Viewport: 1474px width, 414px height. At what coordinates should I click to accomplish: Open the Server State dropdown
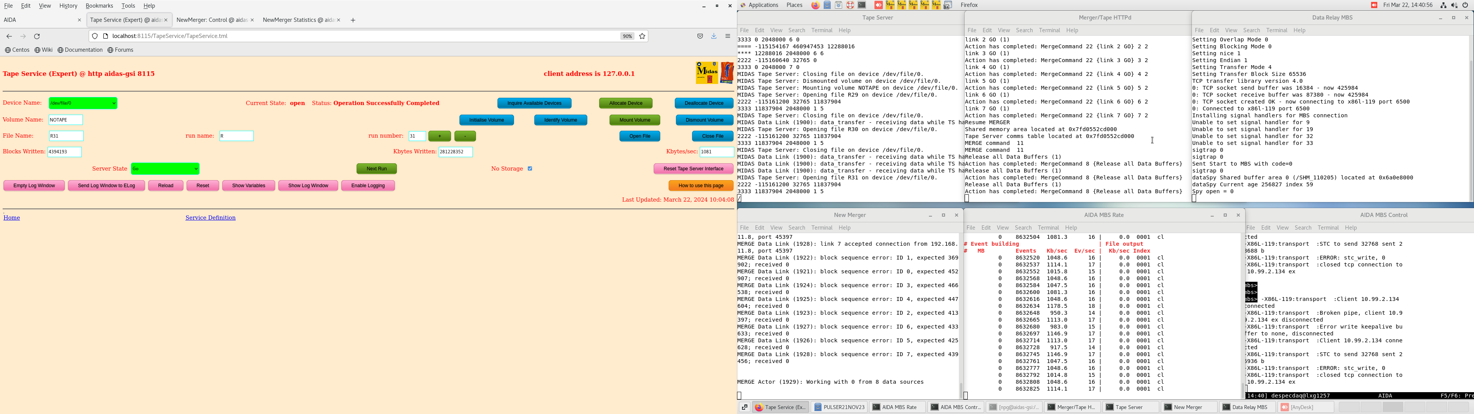pos(165,169)
